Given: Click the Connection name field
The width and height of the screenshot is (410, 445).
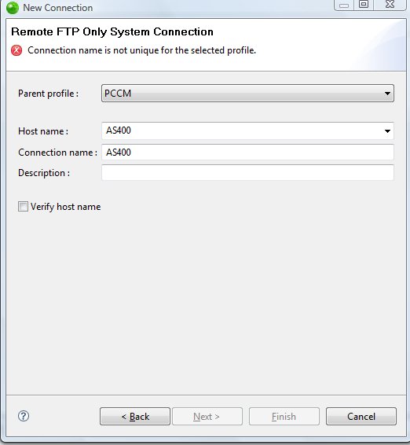Looking at the screenshot, I should click(247, 152).
